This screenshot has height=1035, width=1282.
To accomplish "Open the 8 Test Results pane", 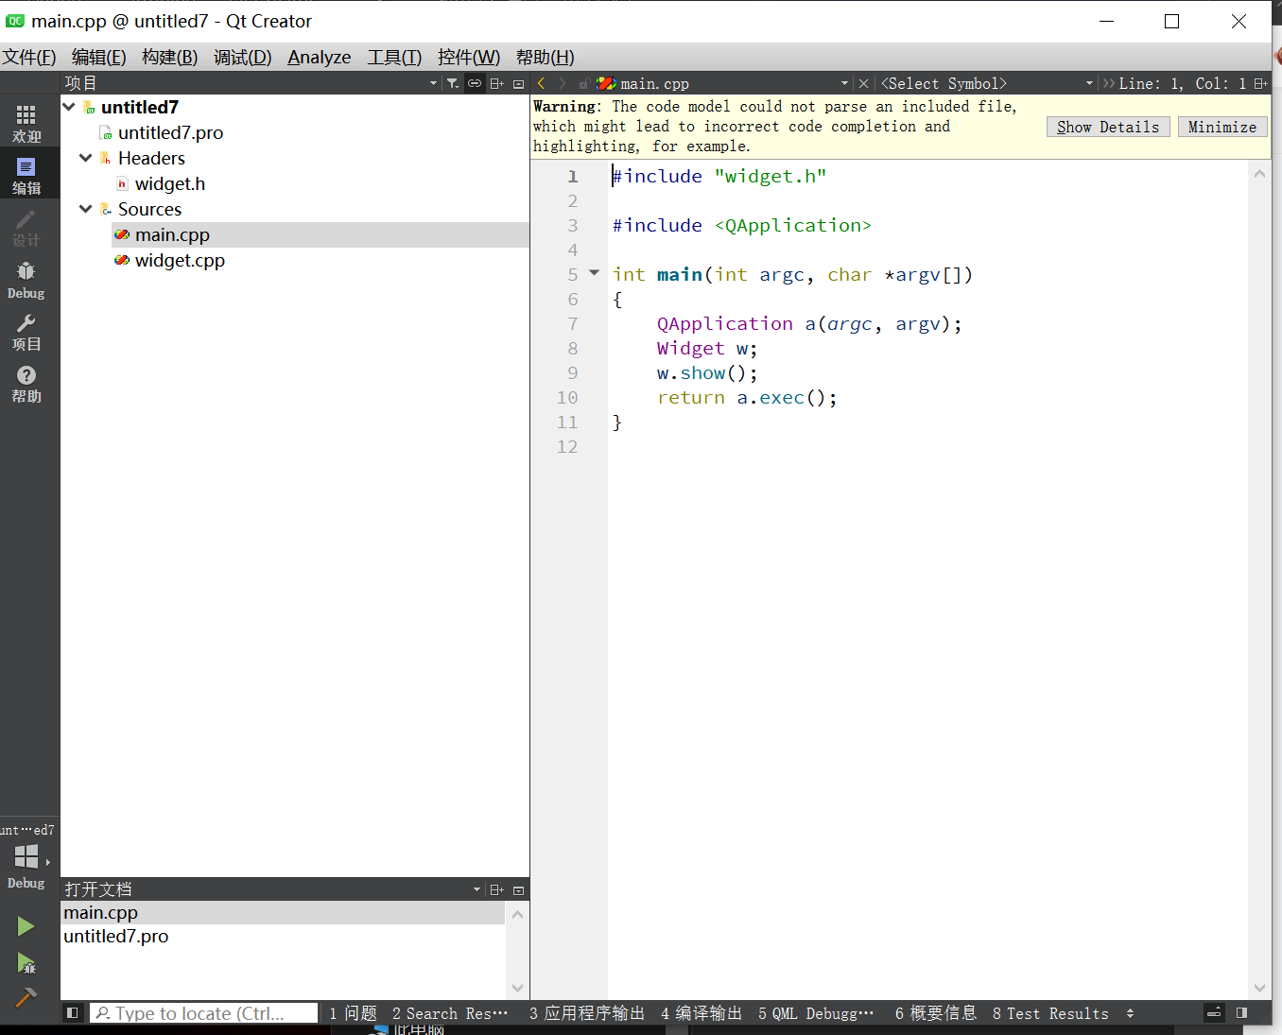I will coord(1050,1013).
